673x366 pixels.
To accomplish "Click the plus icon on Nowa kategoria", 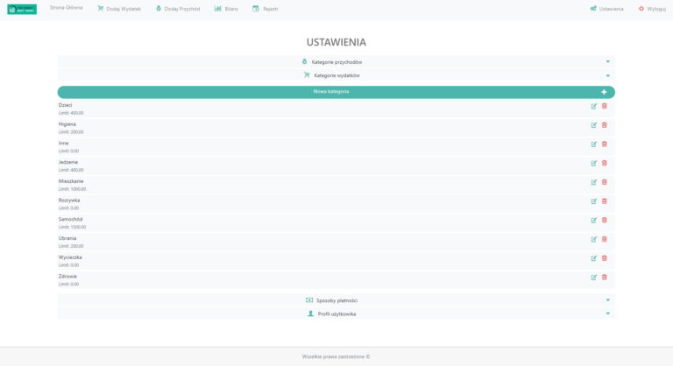I will coord(604,92).
